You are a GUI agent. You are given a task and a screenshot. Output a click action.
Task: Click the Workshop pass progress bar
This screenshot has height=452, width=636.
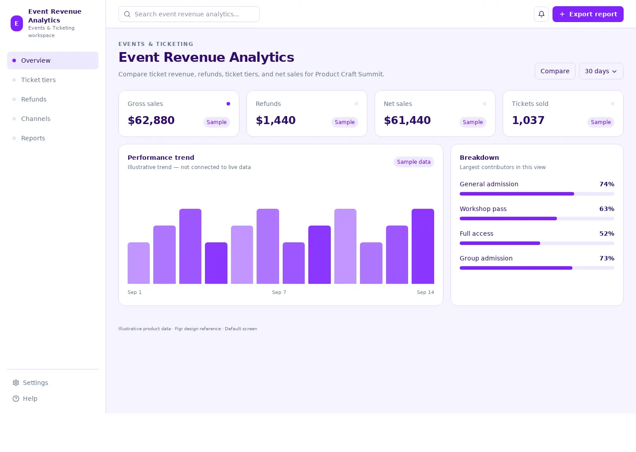point(537,218)
